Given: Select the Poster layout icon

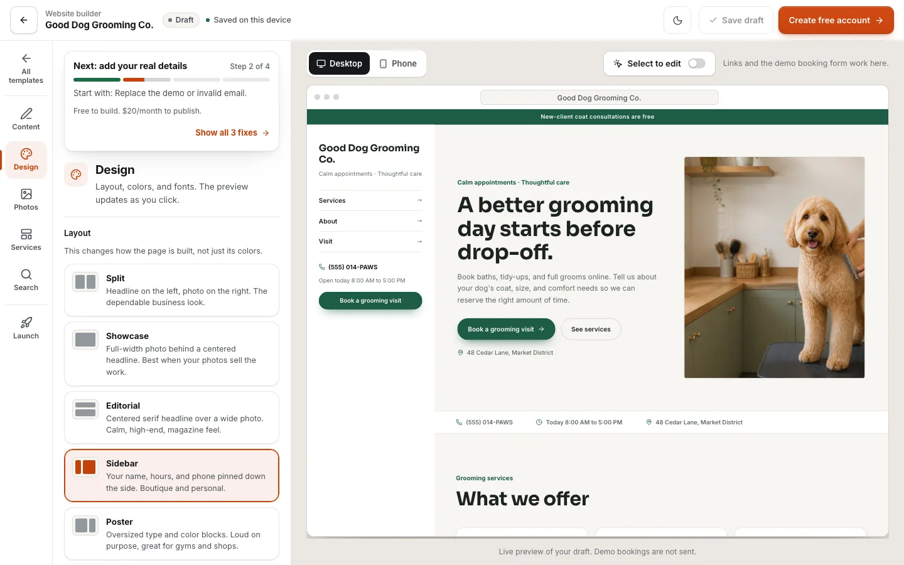Looking at the screenshot, I should [x=85, y=525].
